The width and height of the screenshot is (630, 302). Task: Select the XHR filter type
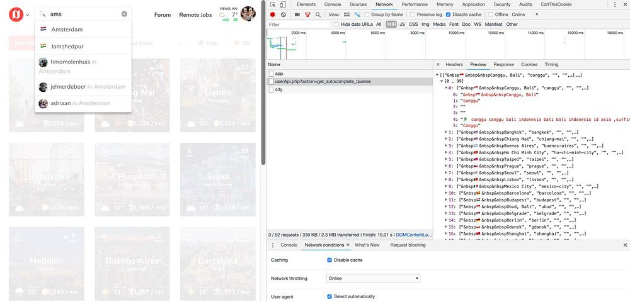[391, 24]
